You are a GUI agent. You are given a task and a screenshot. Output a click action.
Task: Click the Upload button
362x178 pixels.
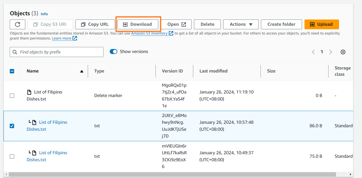(321, 24)
